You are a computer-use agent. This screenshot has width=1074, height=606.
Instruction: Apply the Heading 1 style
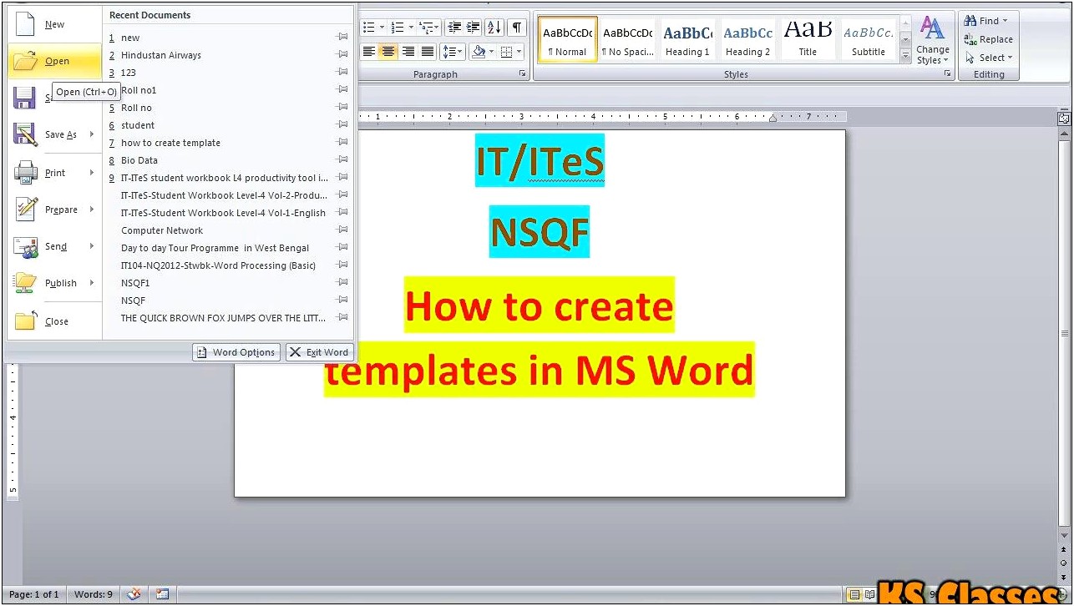point(687,39)
